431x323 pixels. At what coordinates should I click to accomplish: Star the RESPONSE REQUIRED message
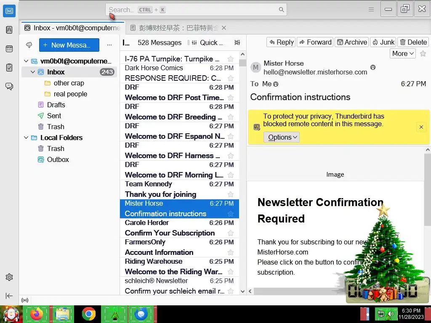tap(231, 78)
